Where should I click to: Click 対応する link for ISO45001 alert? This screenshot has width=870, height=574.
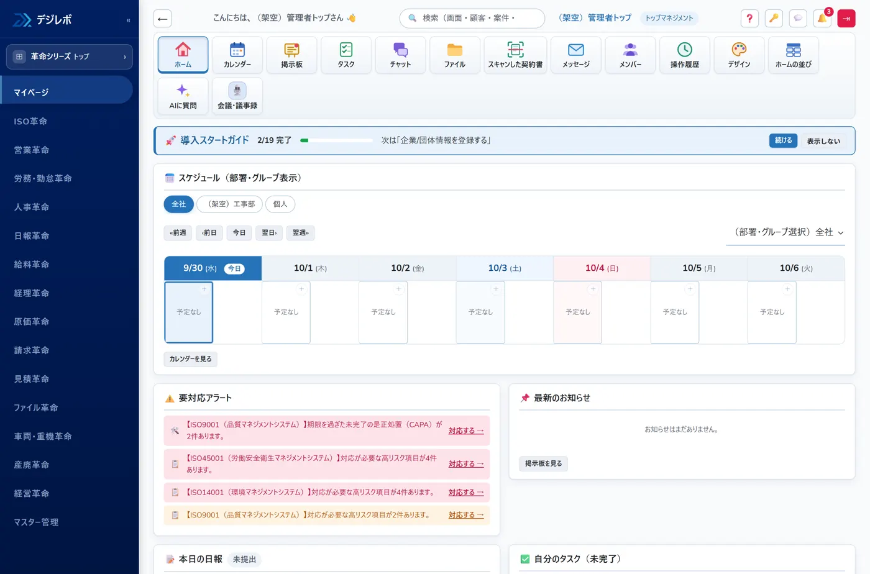point(466,463)
